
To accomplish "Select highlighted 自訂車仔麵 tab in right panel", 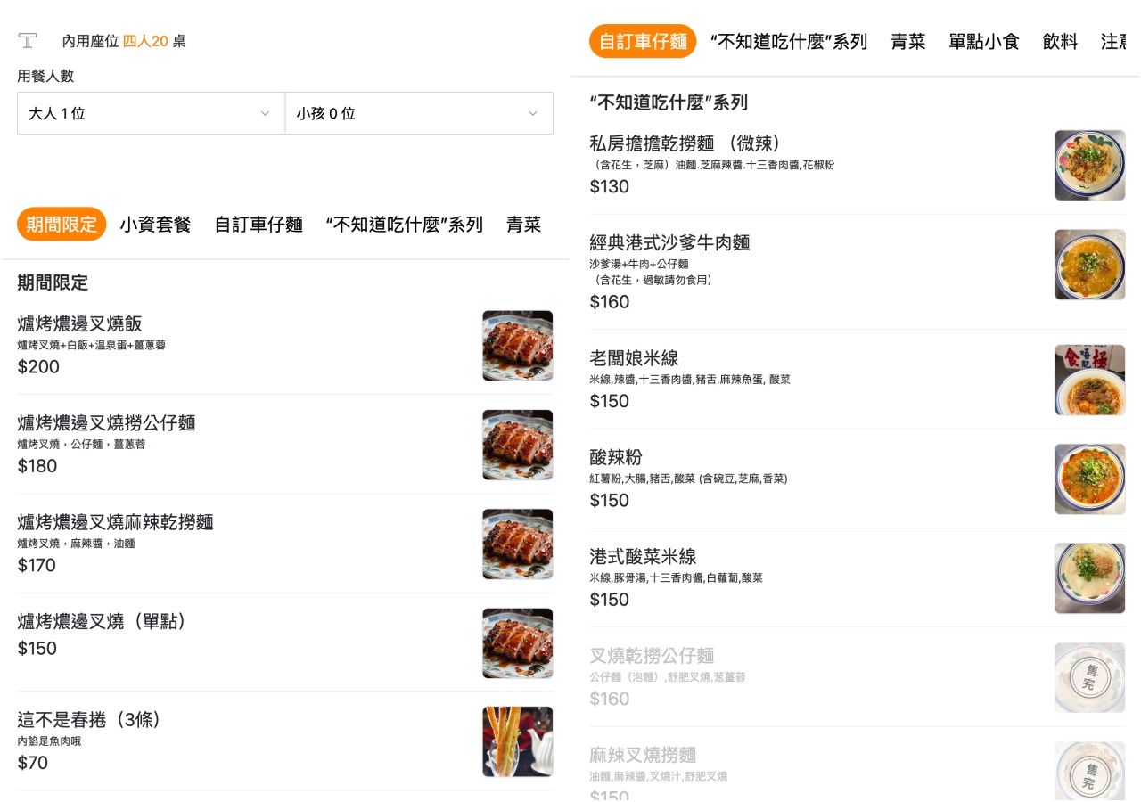I will click(x=643, y=41).
